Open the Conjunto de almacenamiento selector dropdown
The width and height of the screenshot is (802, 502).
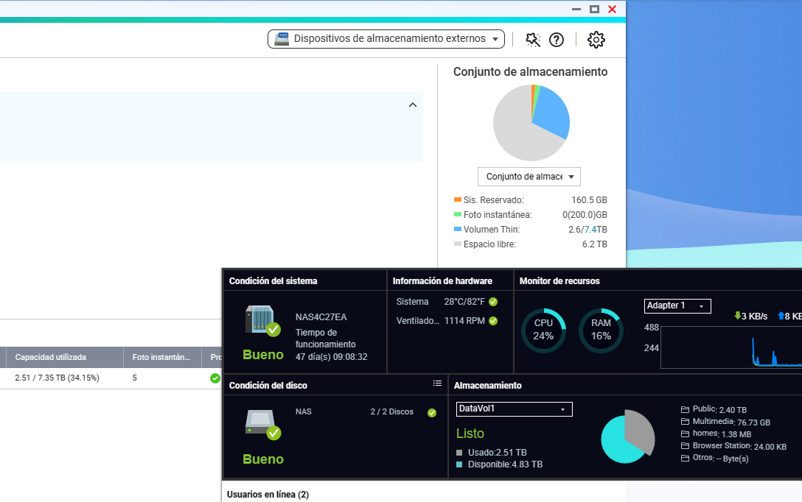(x=529, y=177)
